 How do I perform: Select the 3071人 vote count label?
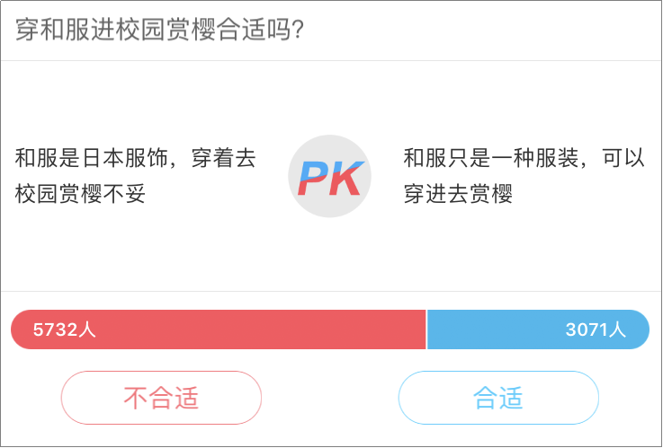click(596, 329)
